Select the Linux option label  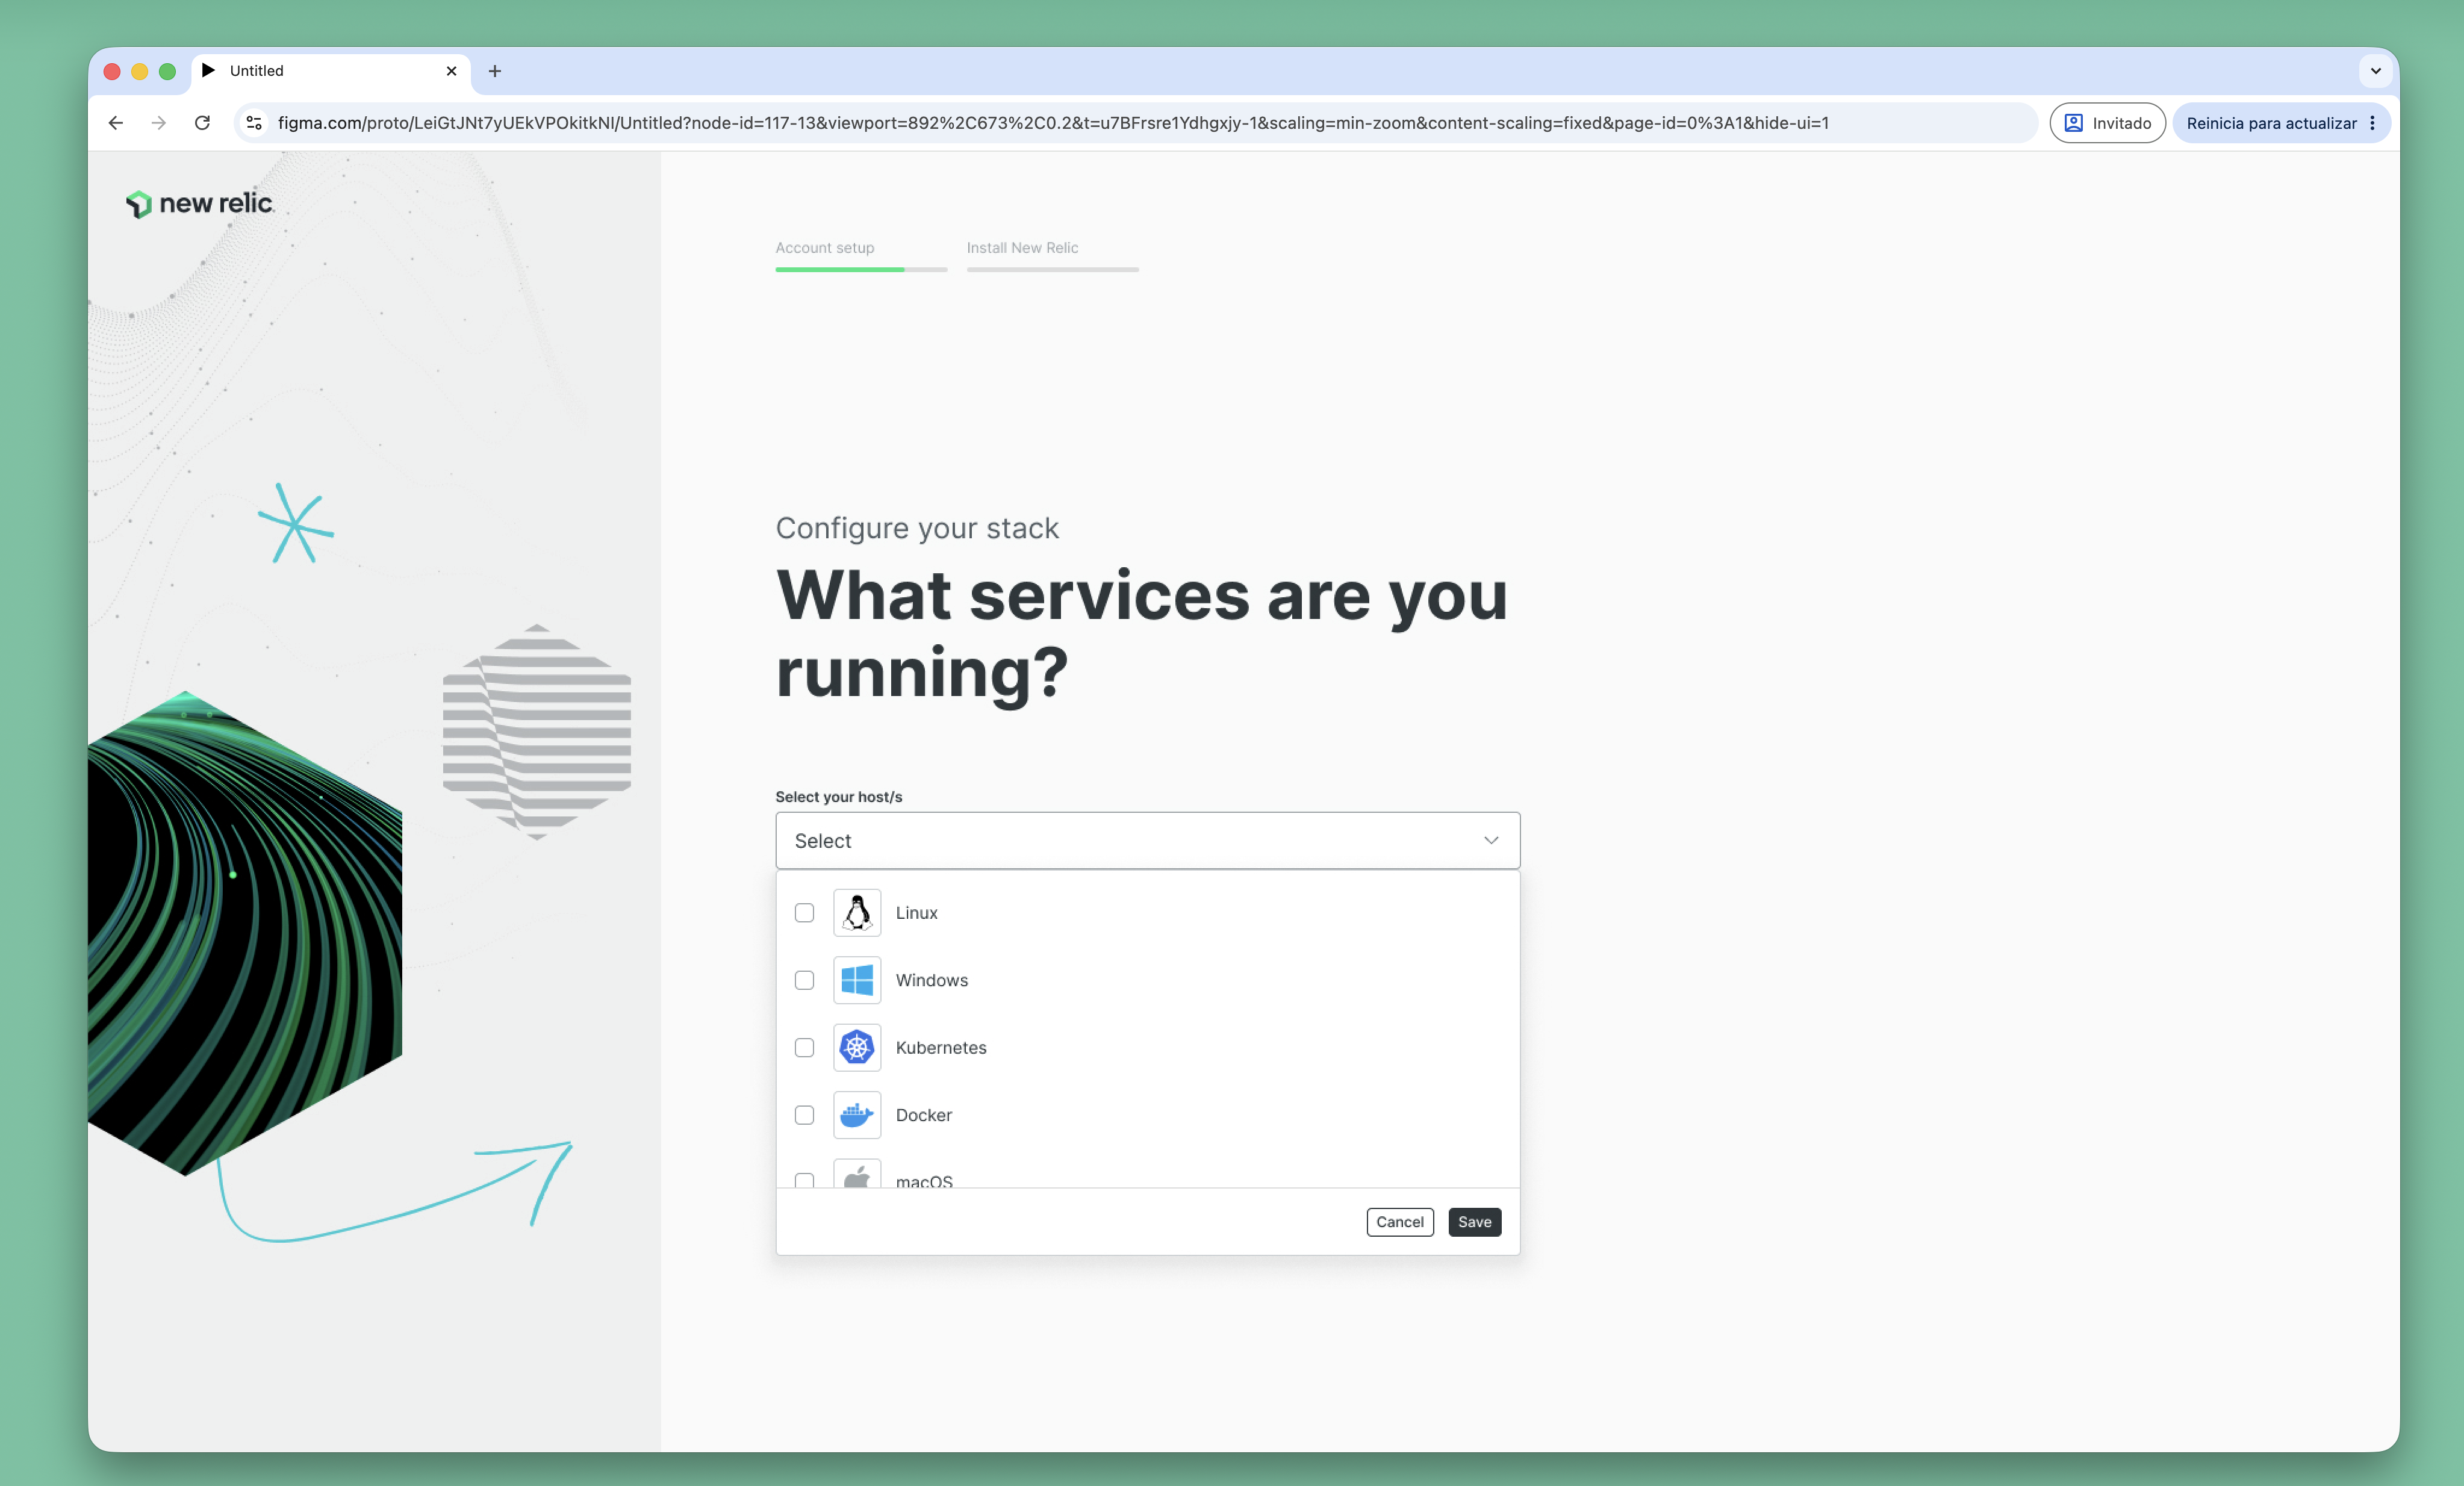coord(916,913)
